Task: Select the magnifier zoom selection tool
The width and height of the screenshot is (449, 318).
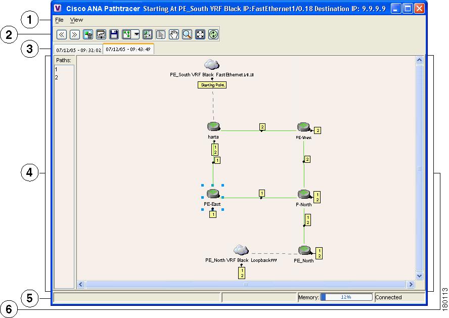Action: 187,35
